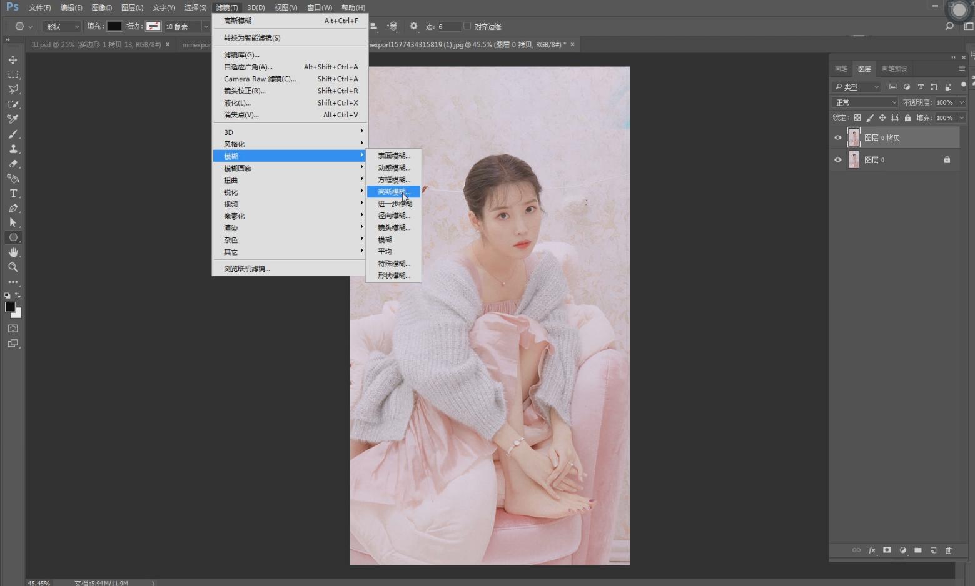Add a layer mask to layer
The height and width of the screenshot is (586, 975).
point(887,550)
